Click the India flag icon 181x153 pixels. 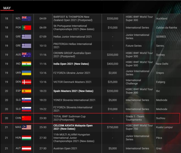(x=26, y=64)
